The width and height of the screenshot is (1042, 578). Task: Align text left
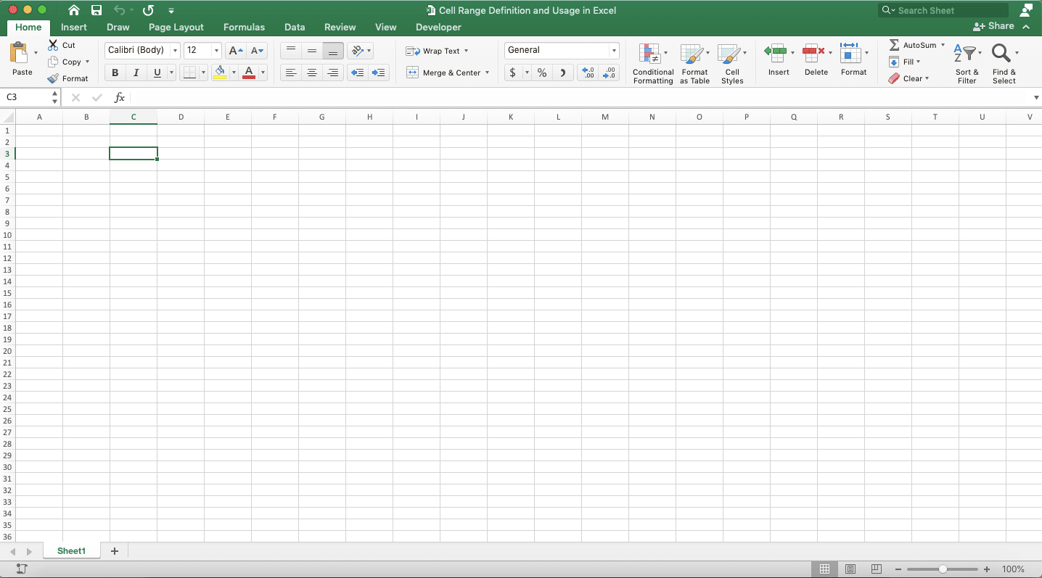(x=291, y=73)
